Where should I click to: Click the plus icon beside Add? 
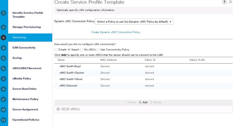tap(140, 102)
